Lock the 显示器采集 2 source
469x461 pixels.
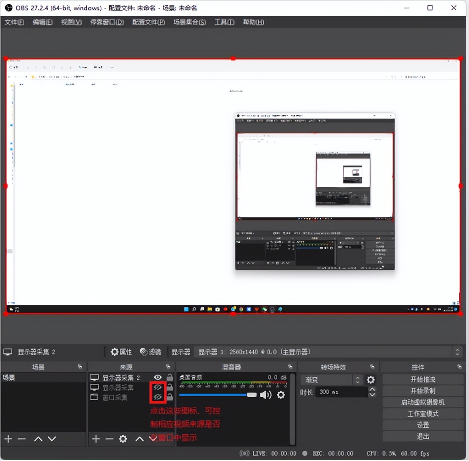pos(169,377)
